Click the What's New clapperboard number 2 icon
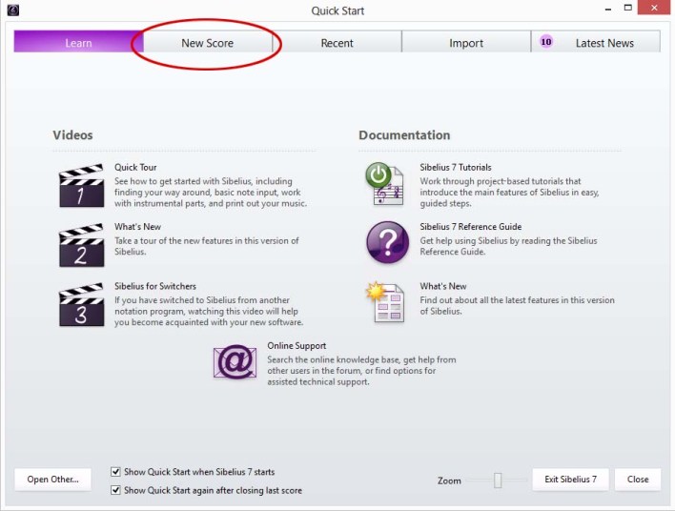Screen dimensions: 675x511 (81, 245)
